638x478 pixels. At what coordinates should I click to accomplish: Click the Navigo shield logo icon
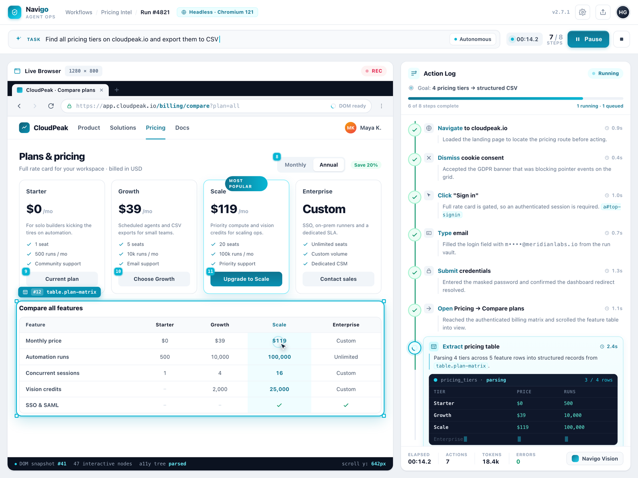(x=15, y=12)
